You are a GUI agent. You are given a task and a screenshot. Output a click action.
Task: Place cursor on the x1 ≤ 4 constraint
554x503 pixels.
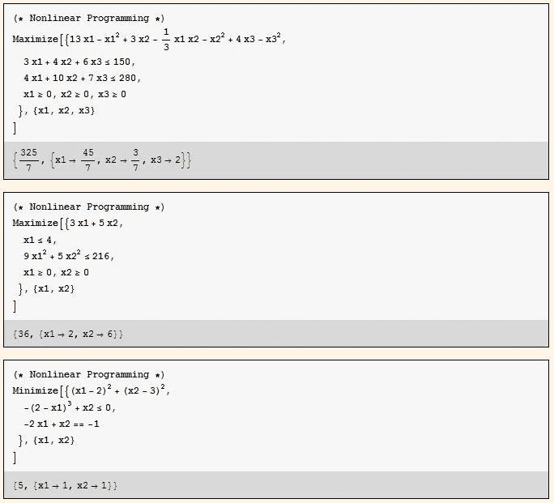(x=40, y=240)
